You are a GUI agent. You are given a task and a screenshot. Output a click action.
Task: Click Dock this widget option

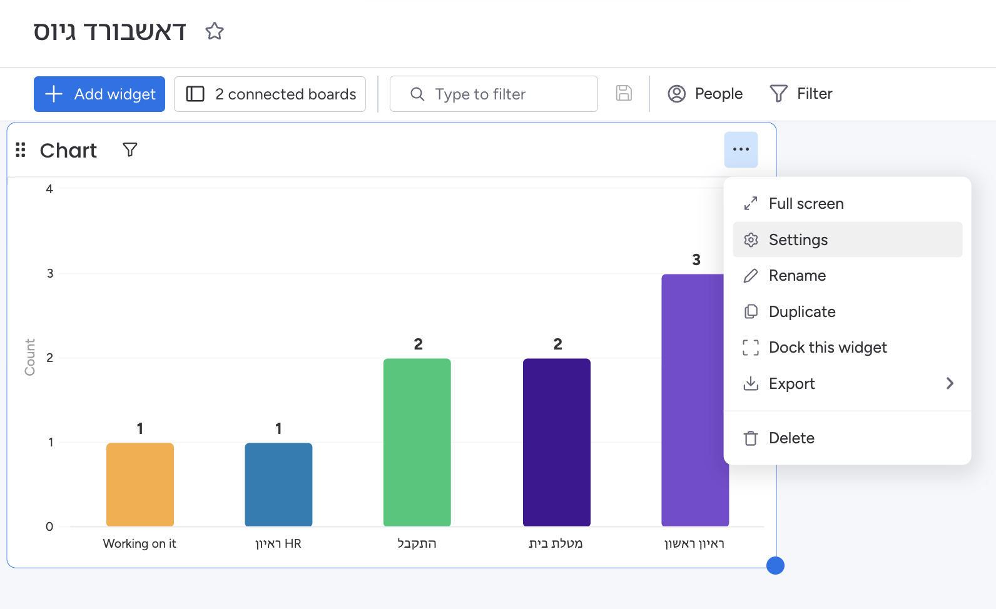pyautogui.click(x=827, y=348)
